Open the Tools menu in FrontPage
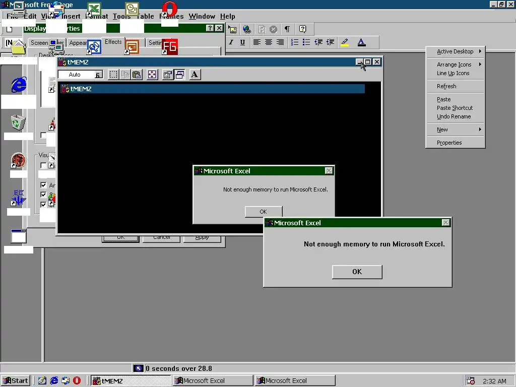Screen dimensions: 516x387 coord(122,17)
